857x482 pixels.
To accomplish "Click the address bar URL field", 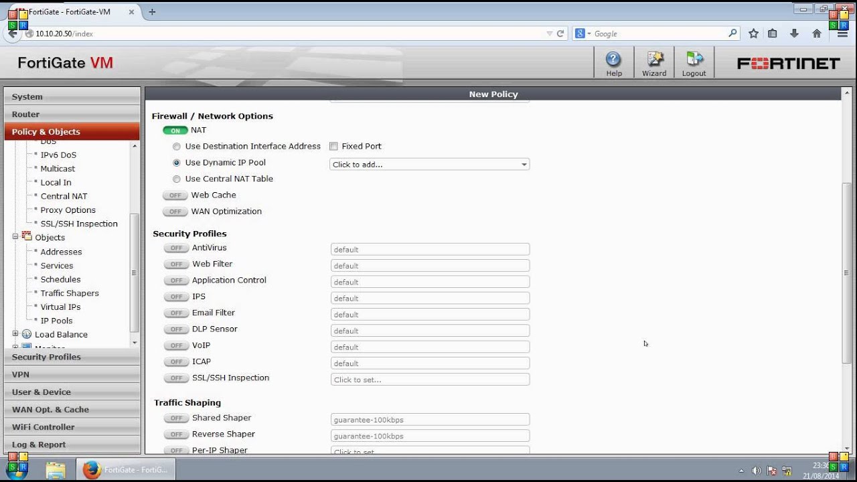I will (288, 33).
